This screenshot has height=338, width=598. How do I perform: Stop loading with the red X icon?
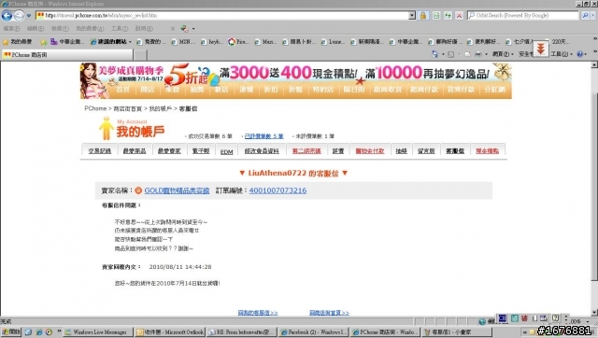click(x=459, y=16)
